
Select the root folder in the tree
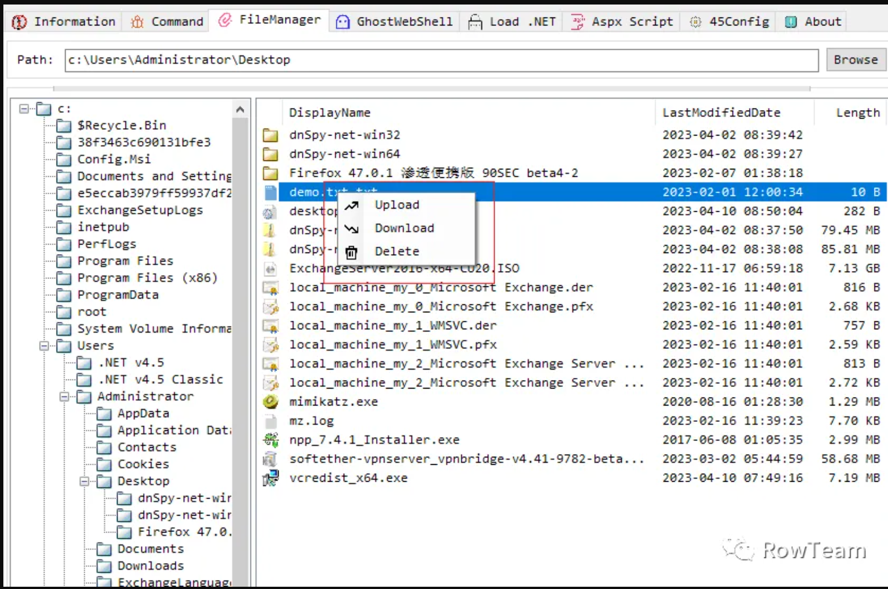[x=92, y=312]
